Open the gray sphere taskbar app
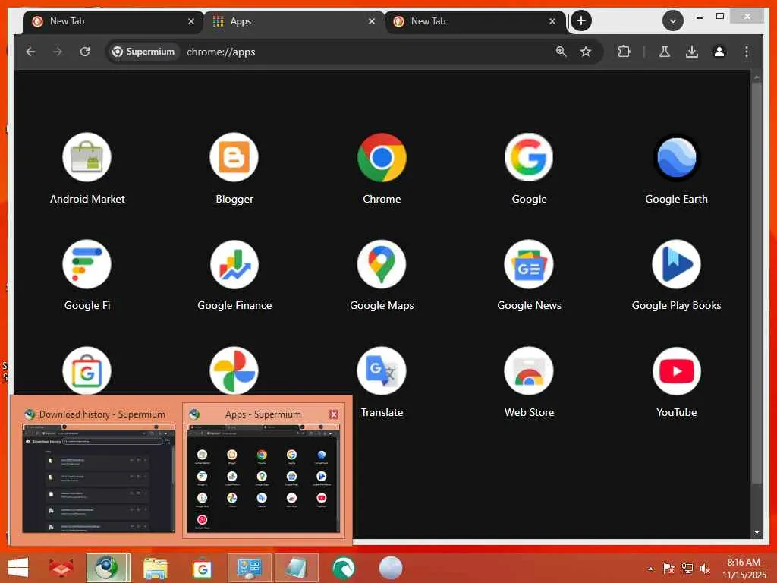 click(x=391, y=568)
